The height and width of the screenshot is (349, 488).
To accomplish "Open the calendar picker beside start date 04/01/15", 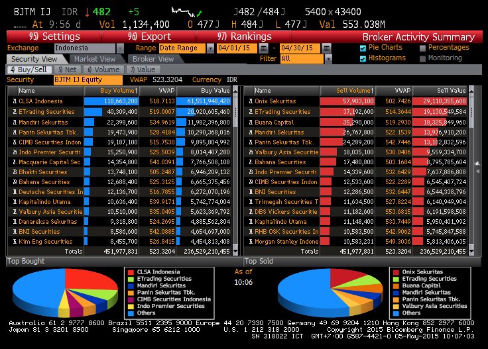I will [265, 48].
